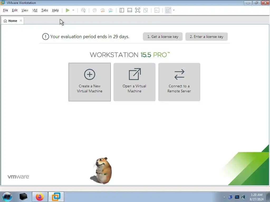The image size is (270, 202).
Task: Open the Edit menu
Action: pos(15,10)
